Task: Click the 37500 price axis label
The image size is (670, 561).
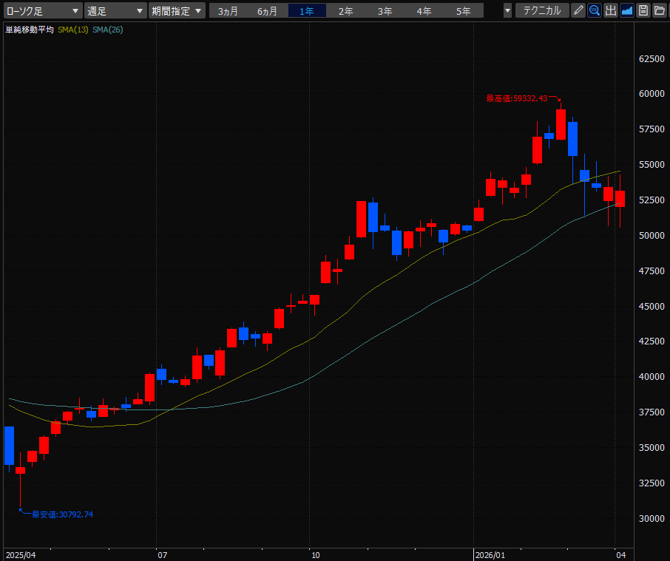Action: (652, 412)
